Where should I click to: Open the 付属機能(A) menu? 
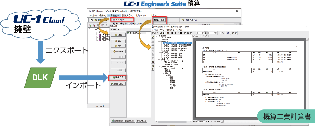(114, 15)
